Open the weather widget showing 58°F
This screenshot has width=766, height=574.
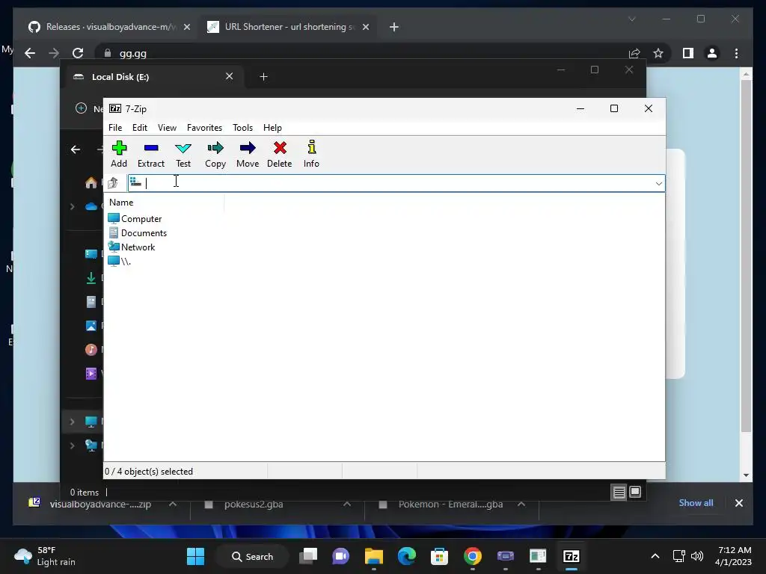pyautogui.click(x=45, y=556)
